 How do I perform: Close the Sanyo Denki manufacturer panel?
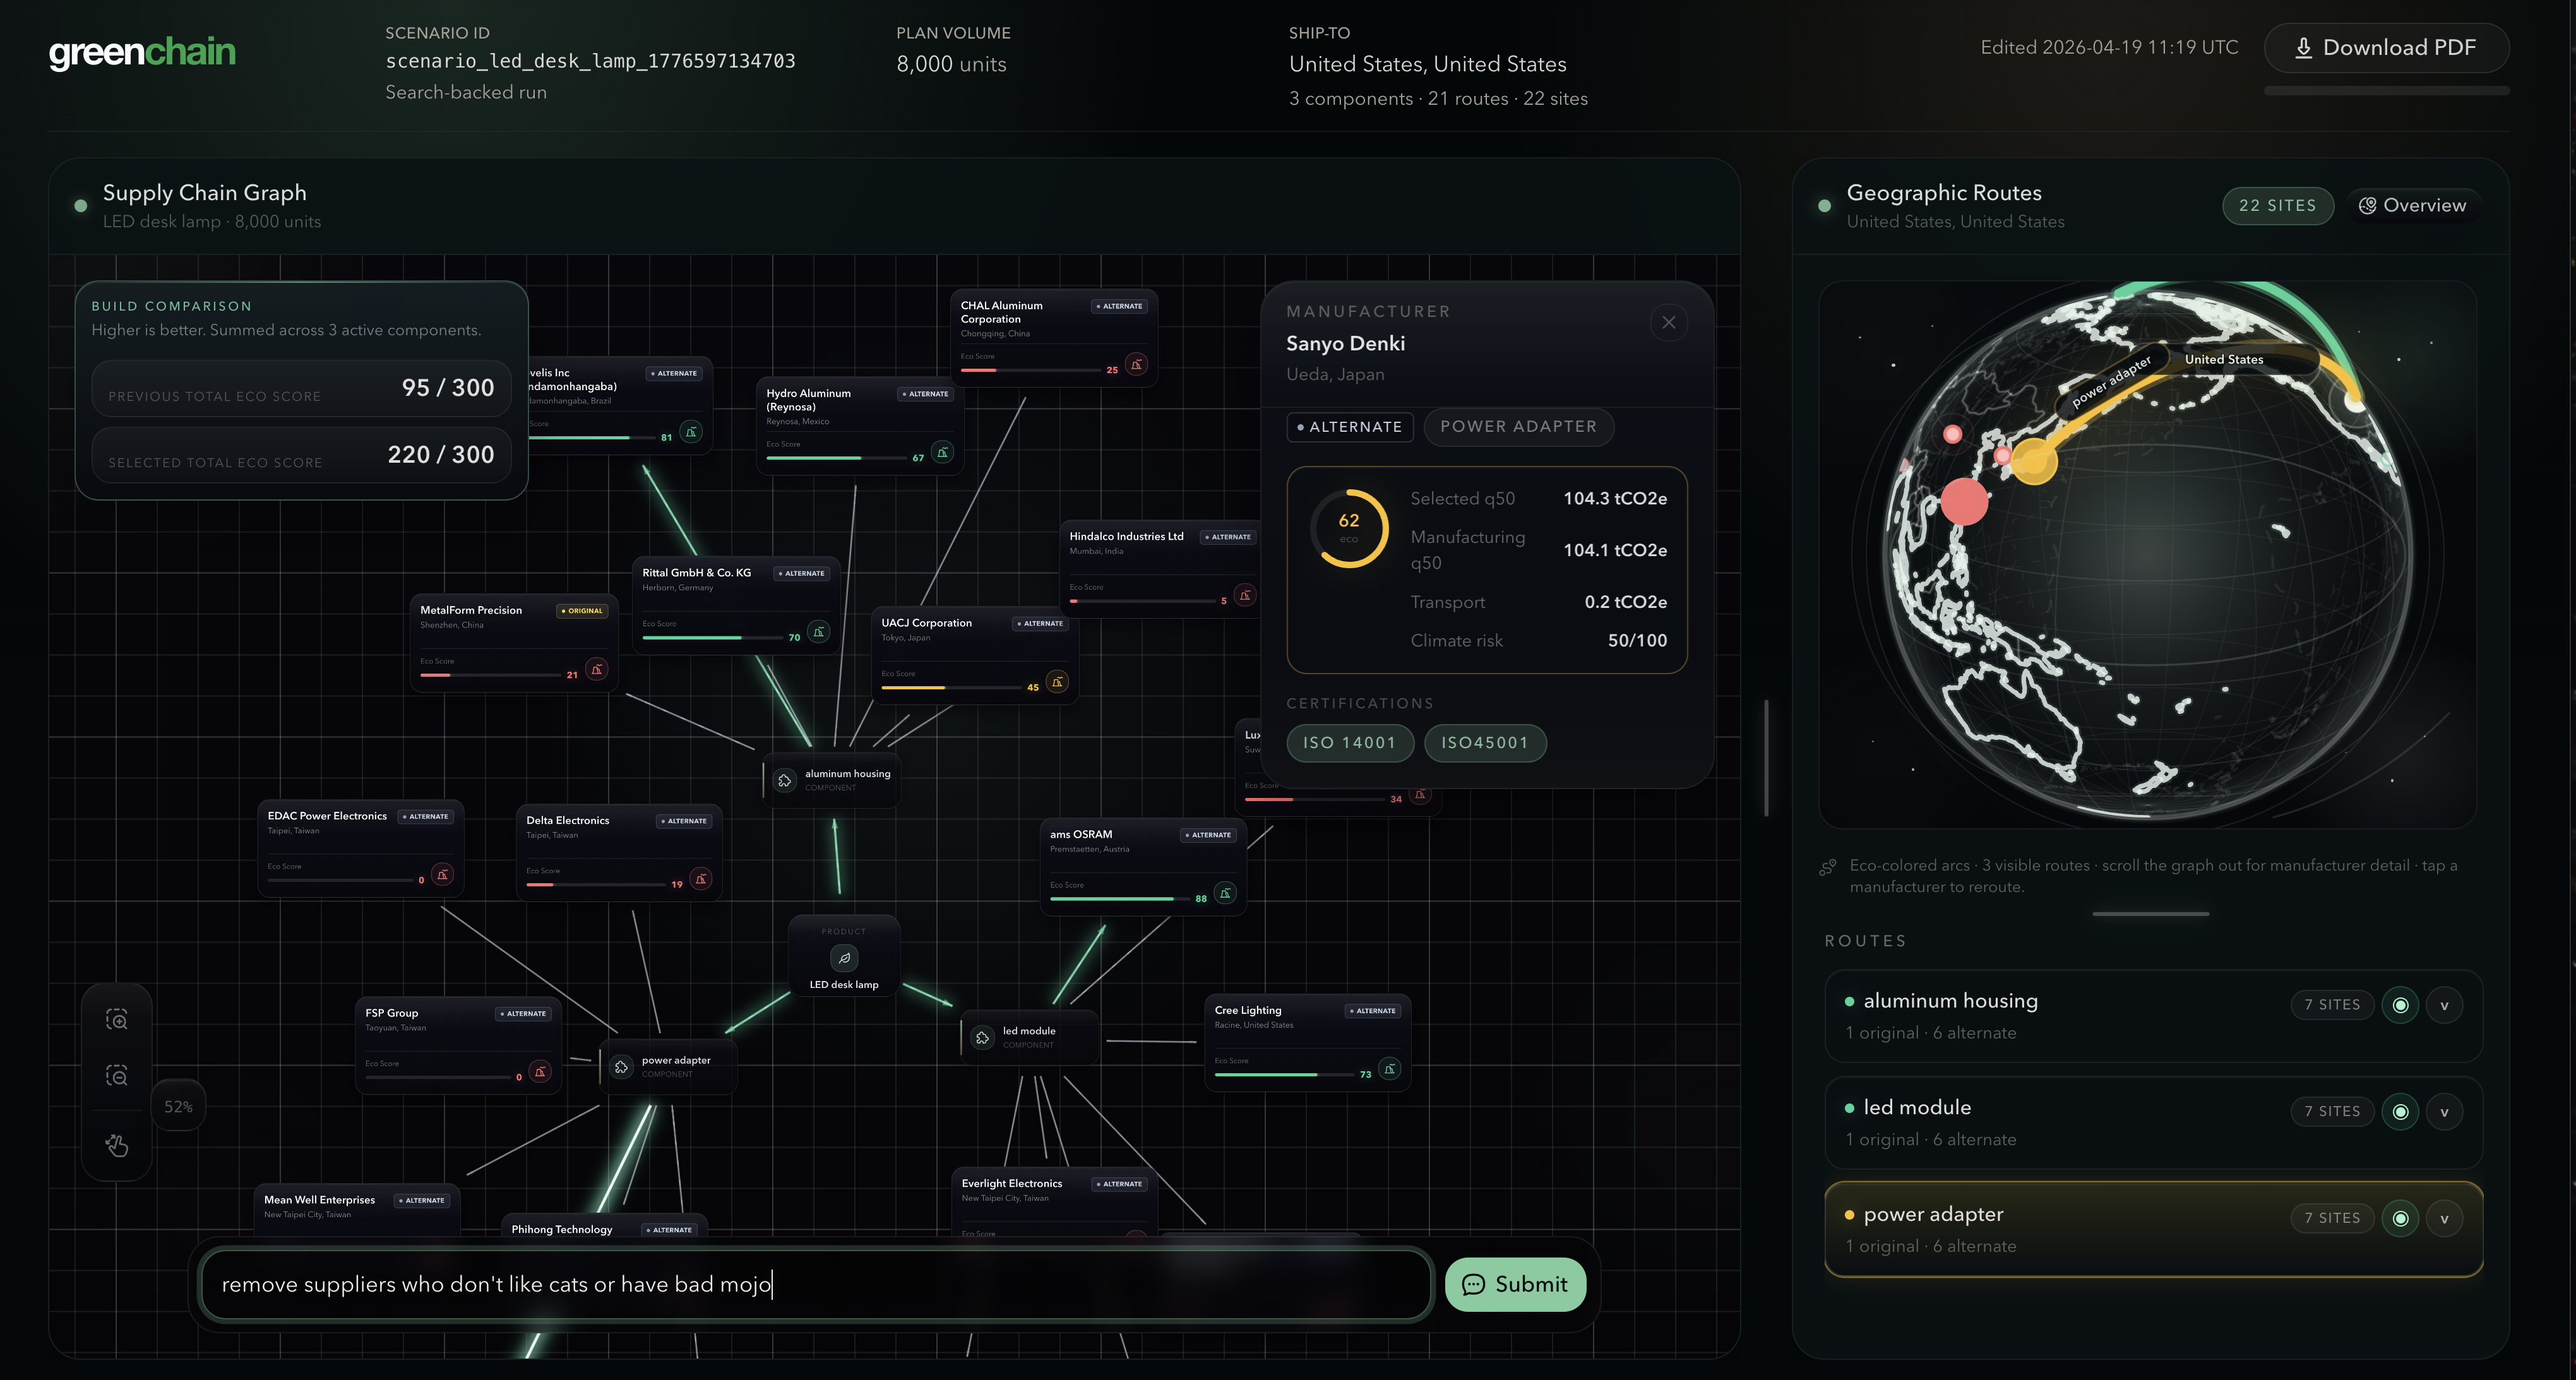click(1668, 322)
